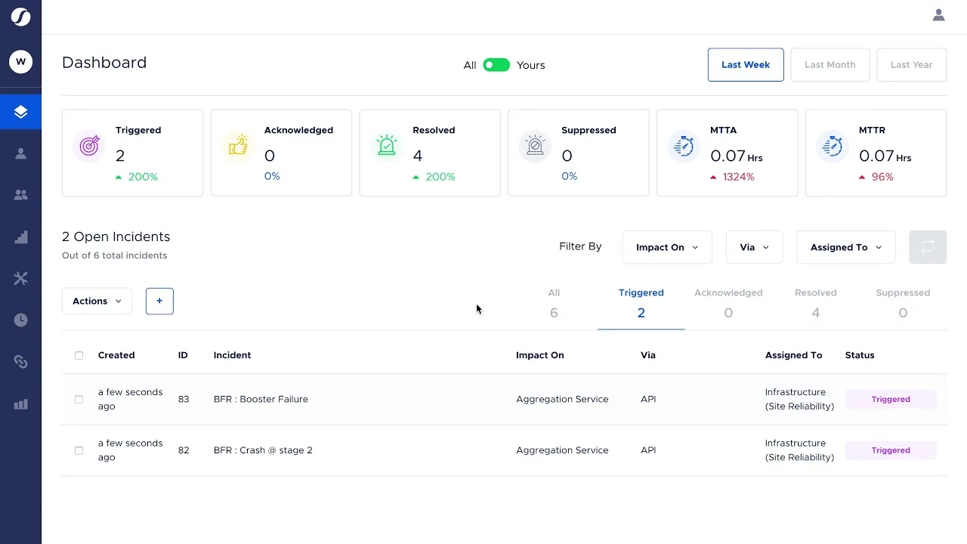Toggle the All/Yours switch
967x544 pixels.
click(x=496, y=65)
